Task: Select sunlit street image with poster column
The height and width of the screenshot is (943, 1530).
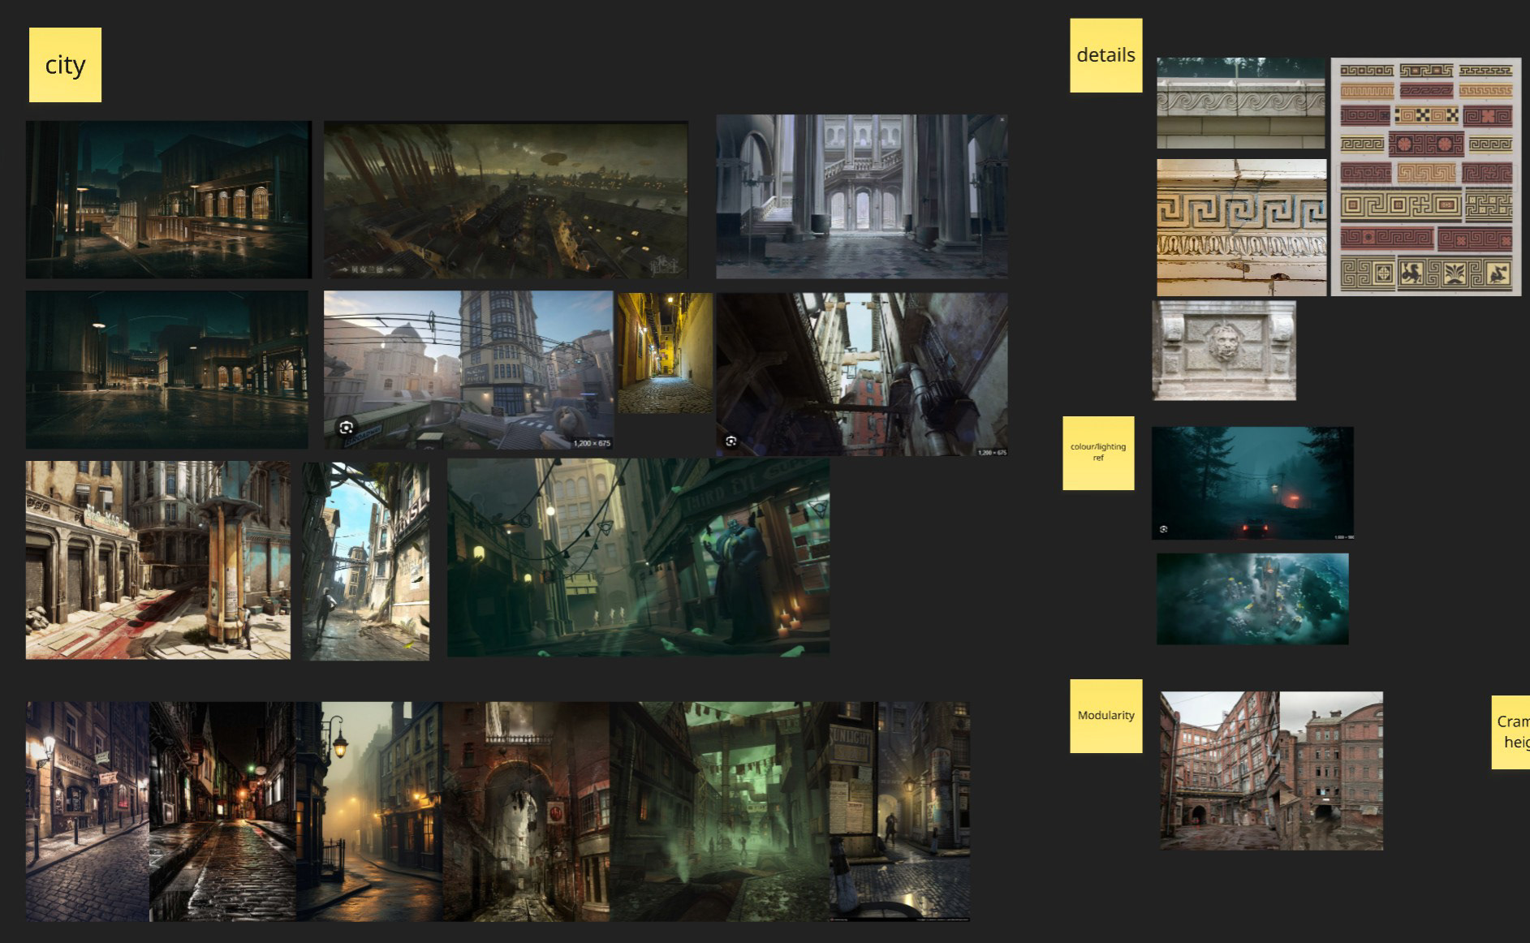Action: pyautogui.click(x=158, y=560)
